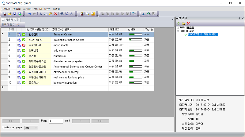Click empty confidence bar for mono maple row
The image size is (245, 137).
coord(135,45)
